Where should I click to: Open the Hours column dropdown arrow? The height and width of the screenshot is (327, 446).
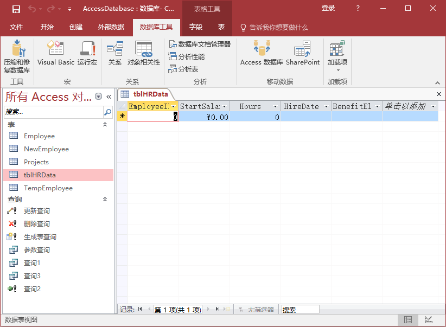275,107
